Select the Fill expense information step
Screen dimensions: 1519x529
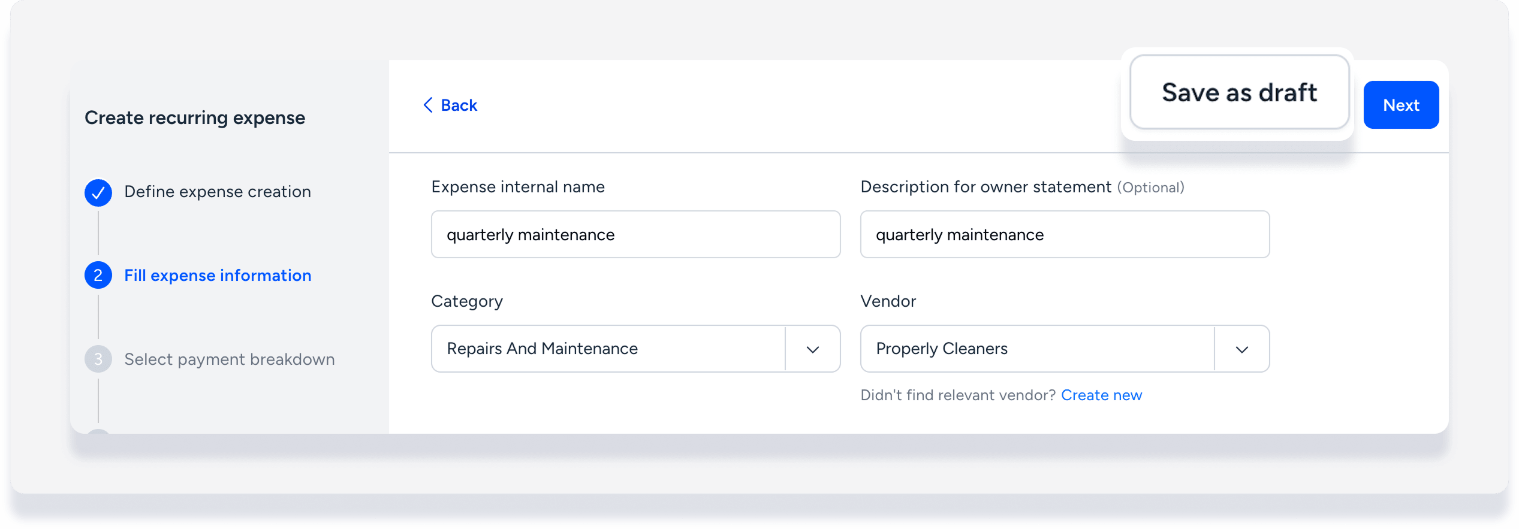(218, 276)
